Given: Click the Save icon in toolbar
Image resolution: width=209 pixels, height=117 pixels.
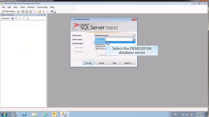Looking at the screenshot, I should (x=43, y=11).
